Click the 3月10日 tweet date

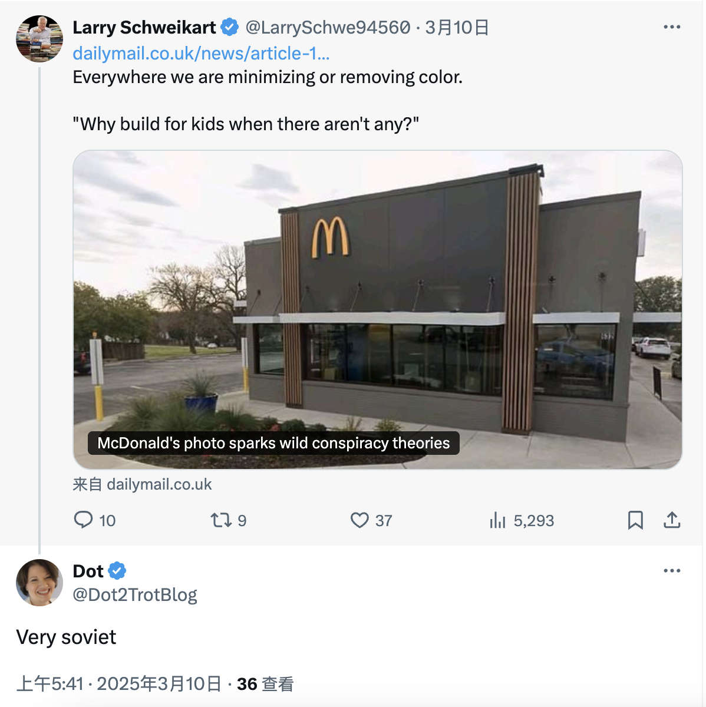click(457, 27)
